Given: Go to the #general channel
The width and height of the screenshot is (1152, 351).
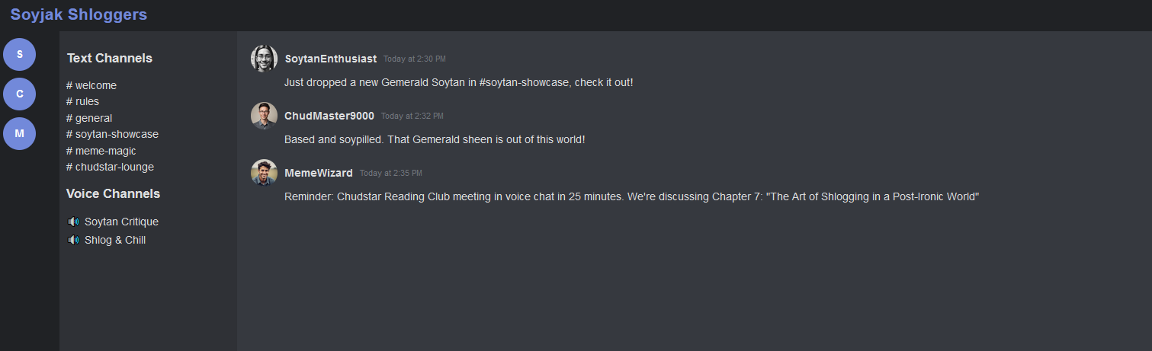Looking at the screenshot, I should click(89, 118).
